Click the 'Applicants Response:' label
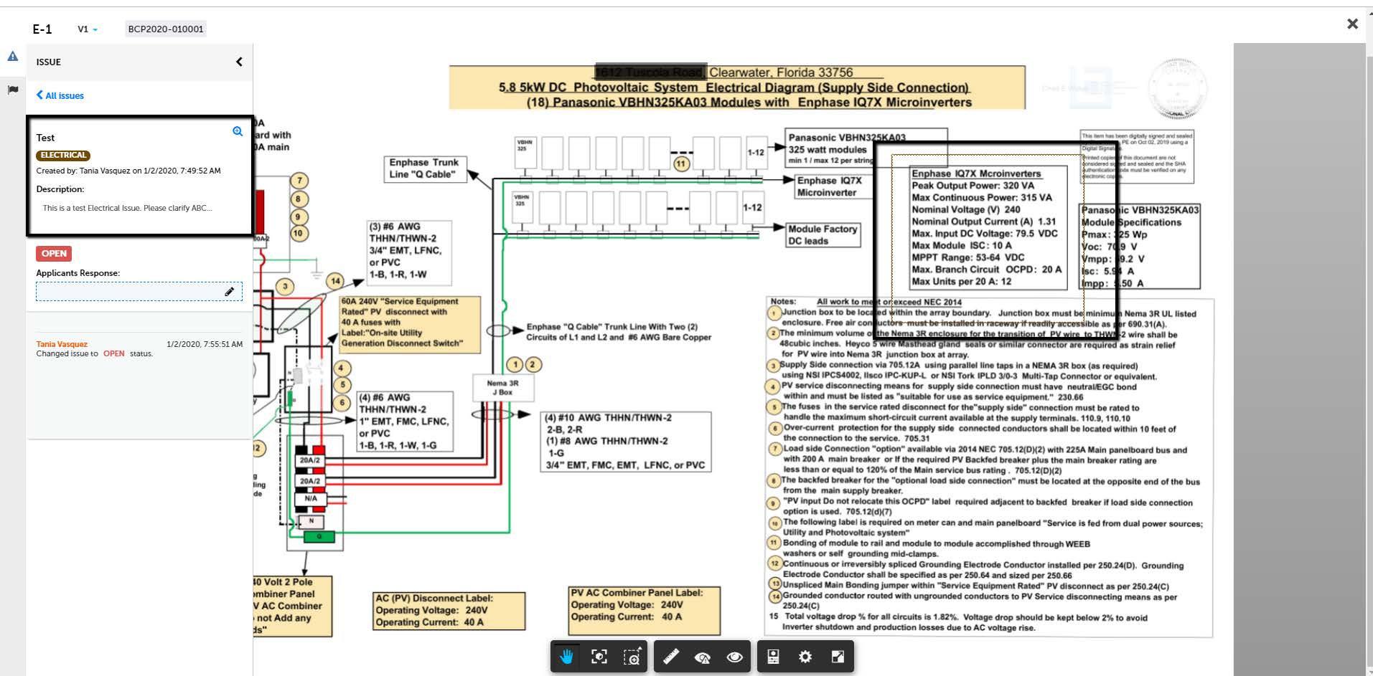This screenshot has height=676, width=1373. point(78,273)
